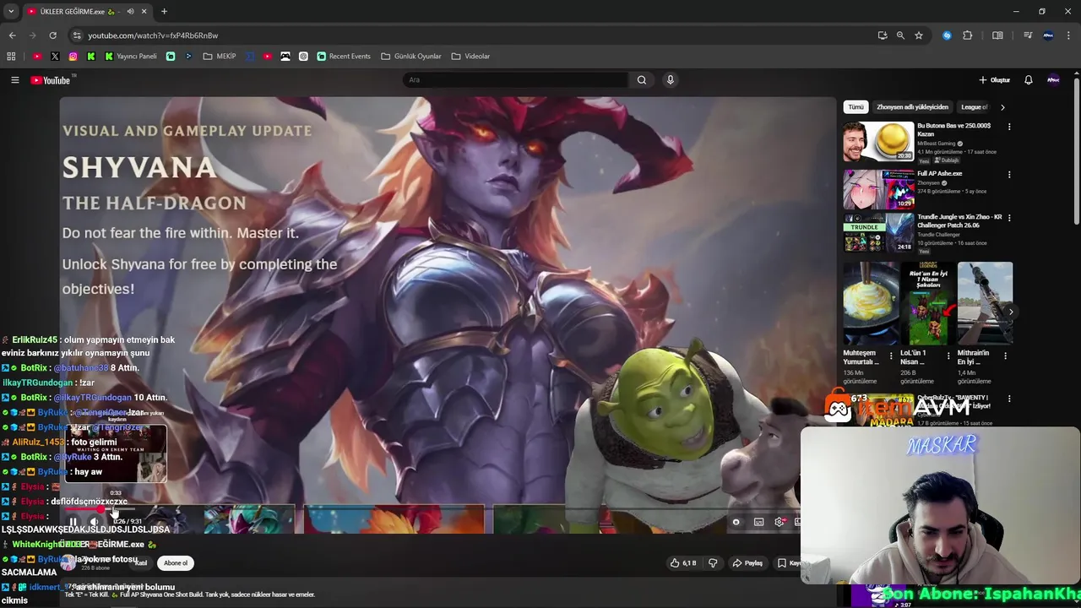Click the video progress bar scrubber
This screenshot has width=1081, height=608.
click(101, 510)
